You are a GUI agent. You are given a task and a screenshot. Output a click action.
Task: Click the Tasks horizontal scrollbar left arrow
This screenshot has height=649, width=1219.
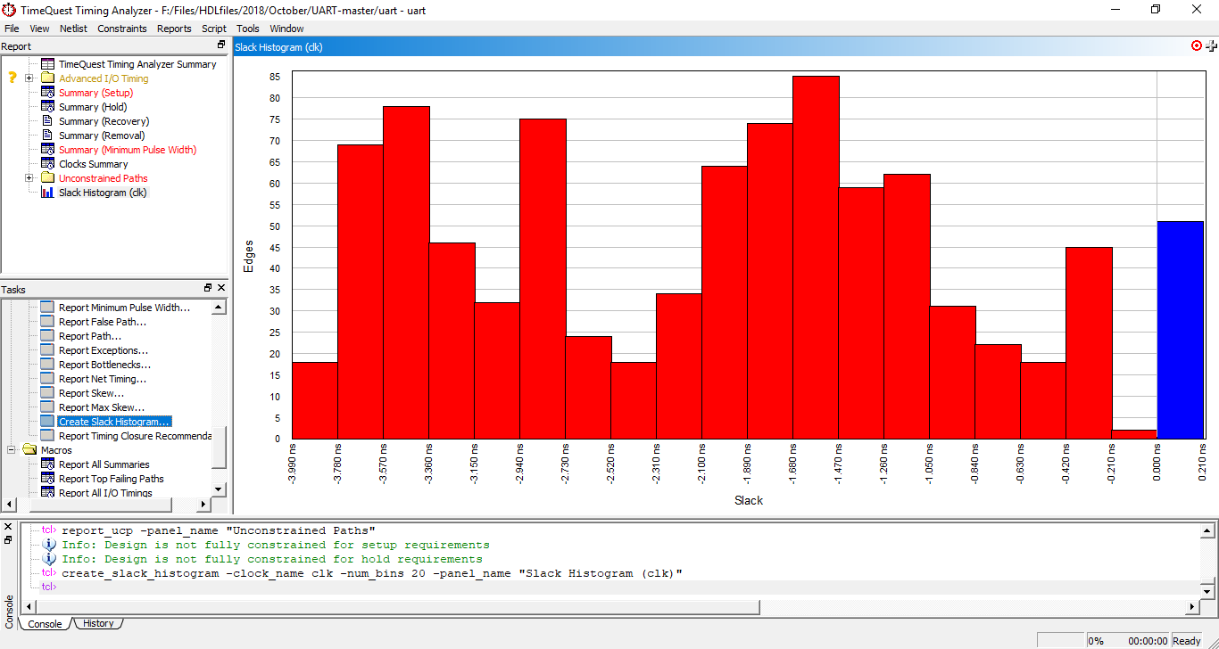coord(10,505)
